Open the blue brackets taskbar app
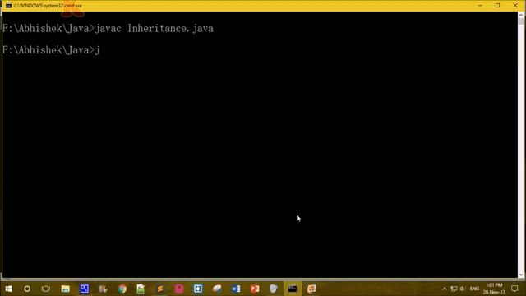 click(198, 289)
